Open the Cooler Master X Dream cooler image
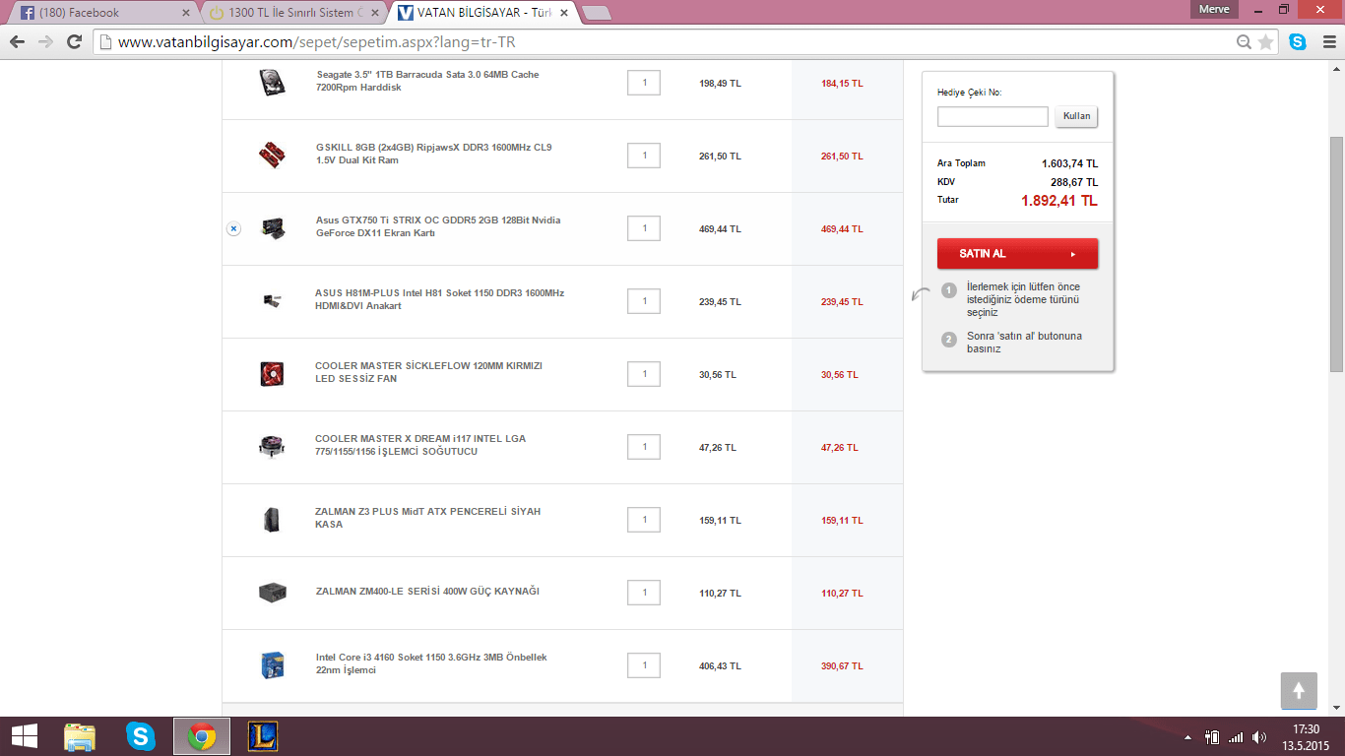This screenshot has width=1345, height=756. click(x=272, y=447)
